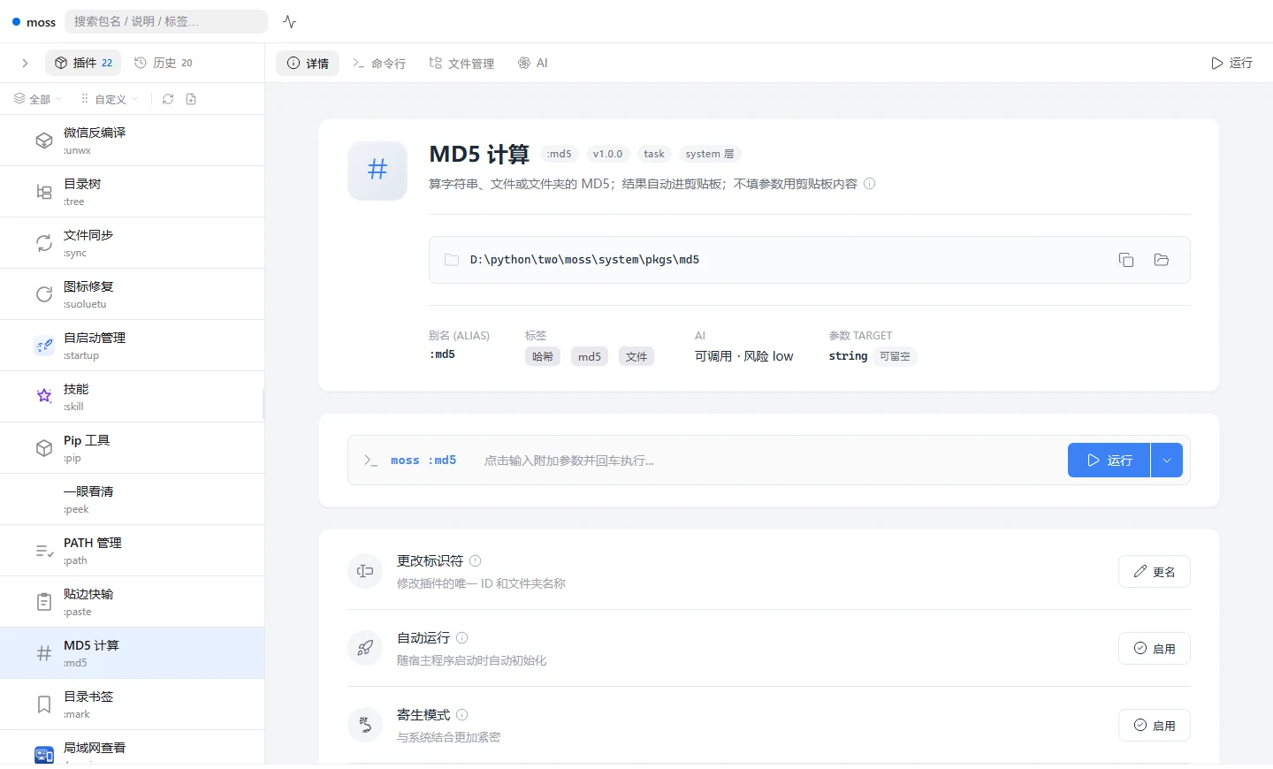
Task: Click the info icon next to 寄生模式
Action: [x=462, y=715]
